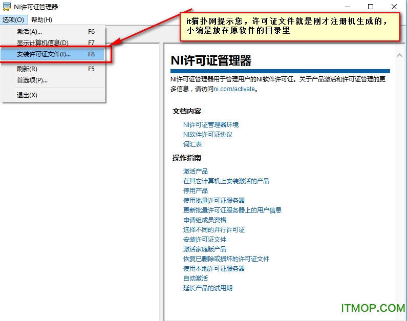Screen dimensions: 408x321
Task: Open 恢复已删除或损坏的许可证文件 link
Action: pyautogui.click(x=226, y=259)
